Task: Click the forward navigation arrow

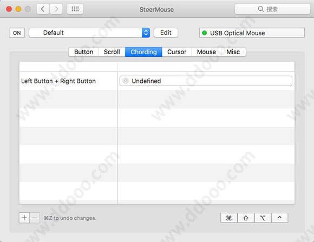Action: pos(56,9)
